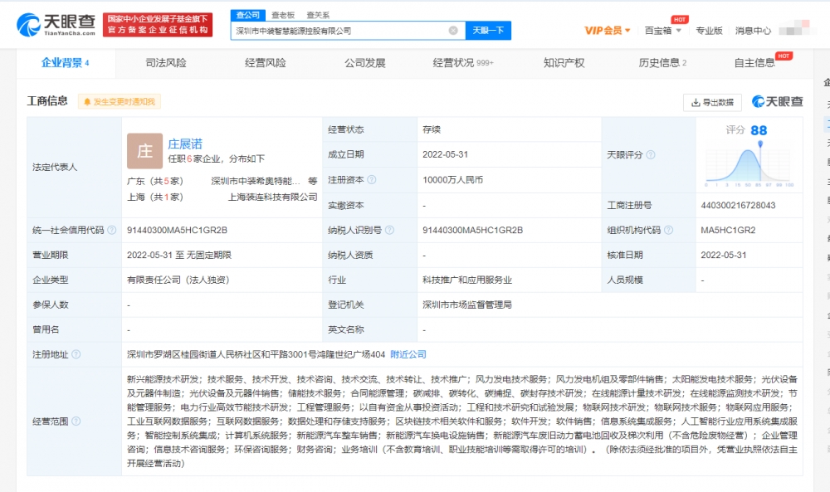The height and width of the screenshot is (492, 830).
Task: Clear the search box with X icon
Action: tap(453, 31)
